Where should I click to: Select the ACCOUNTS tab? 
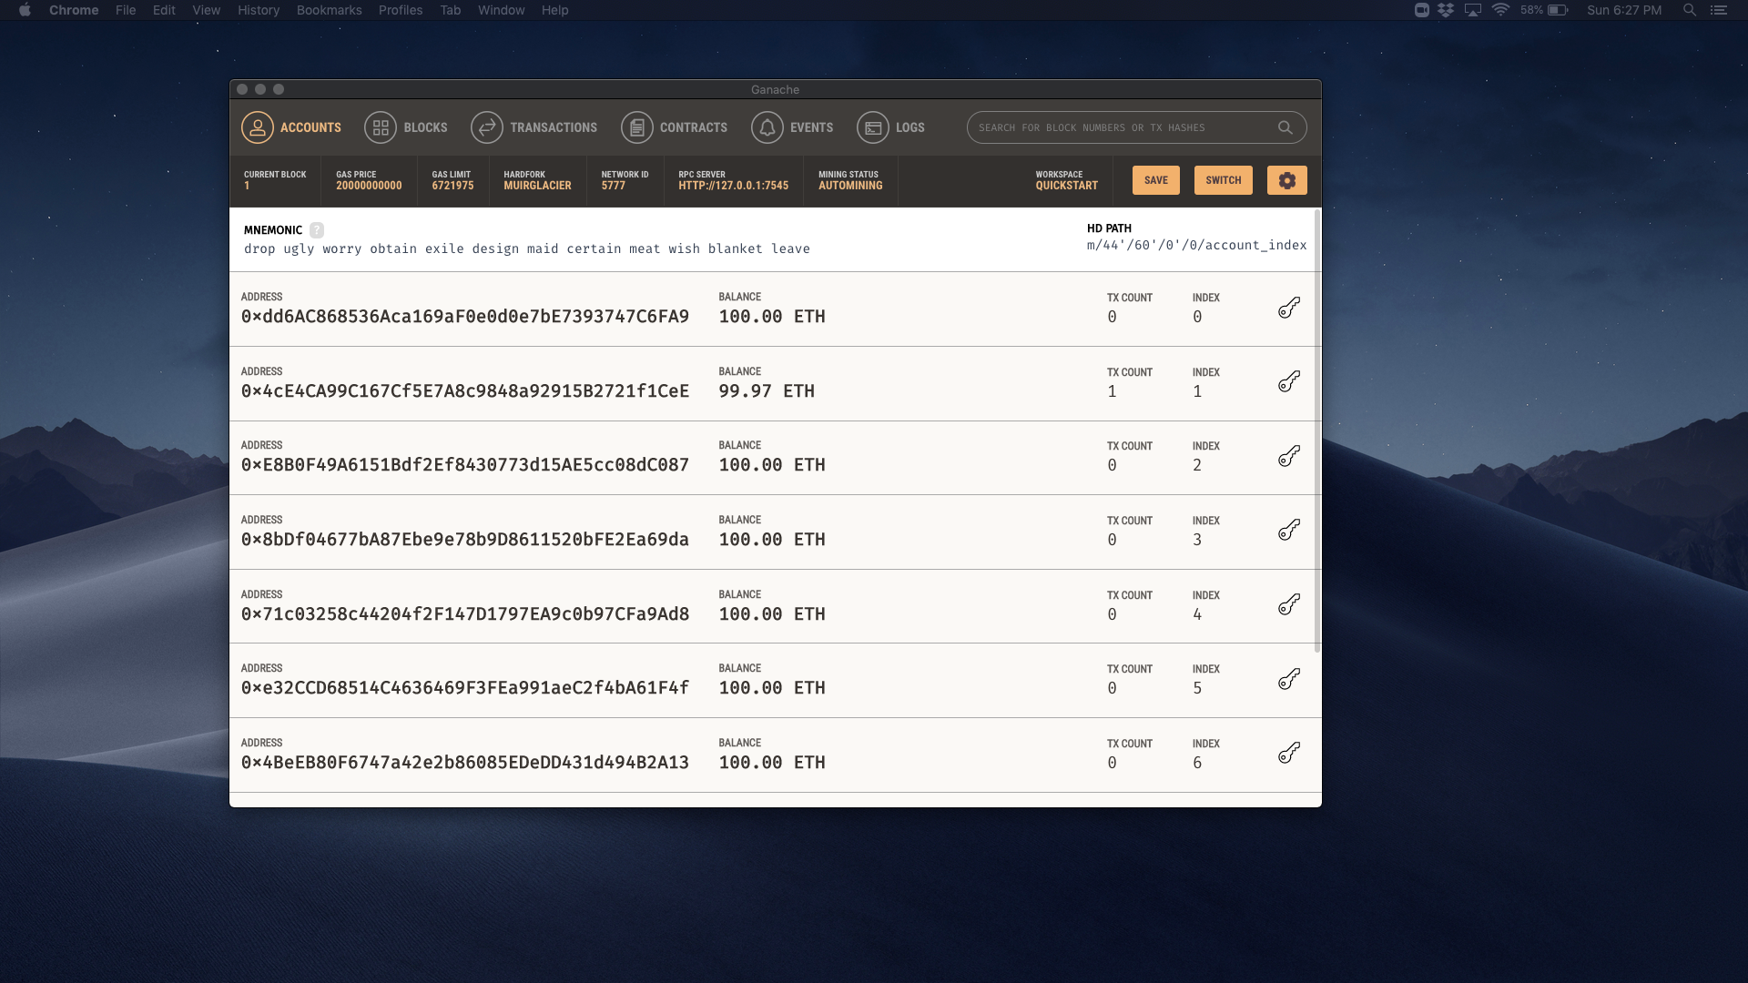point(310,127)
